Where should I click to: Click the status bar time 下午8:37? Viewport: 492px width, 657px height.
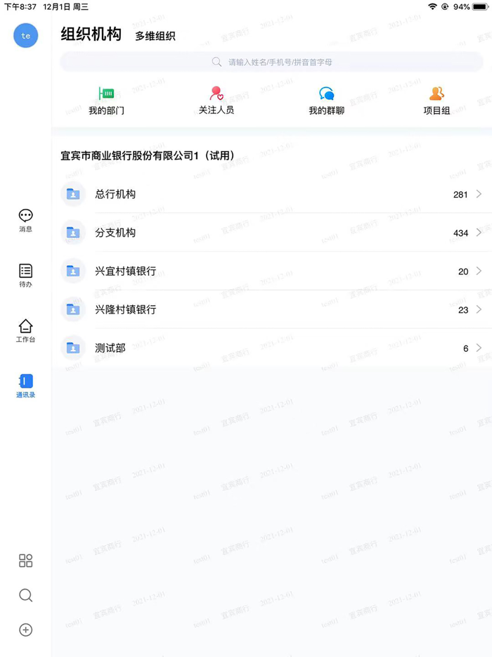20,7
